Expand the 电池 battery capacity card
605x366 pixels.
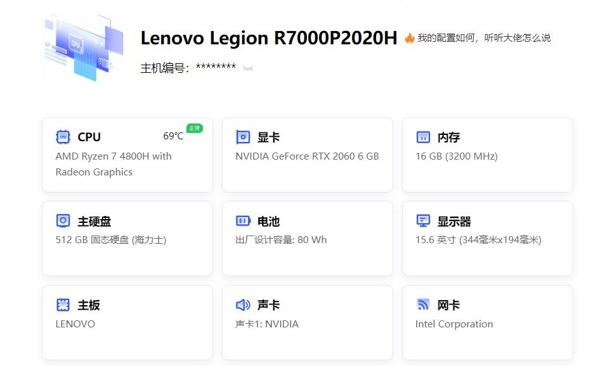click(307, 239)
